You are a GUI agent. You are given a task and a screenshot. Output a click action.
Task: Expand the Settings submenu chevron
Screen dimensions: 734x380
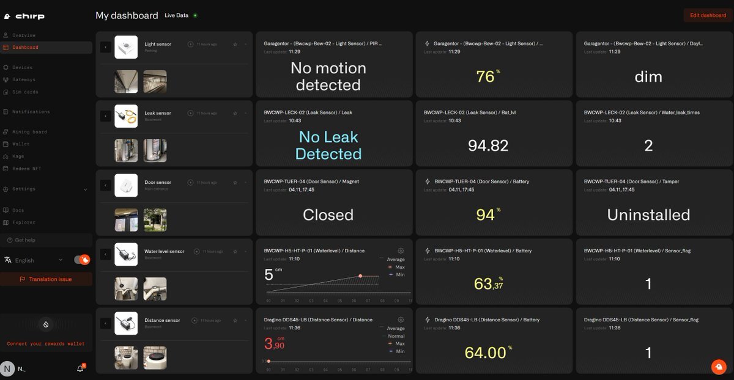click(x=85, y=189)
